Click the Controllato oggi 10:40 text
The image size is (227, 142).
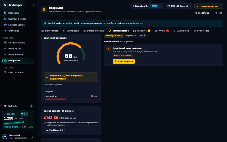click(53, 84)
